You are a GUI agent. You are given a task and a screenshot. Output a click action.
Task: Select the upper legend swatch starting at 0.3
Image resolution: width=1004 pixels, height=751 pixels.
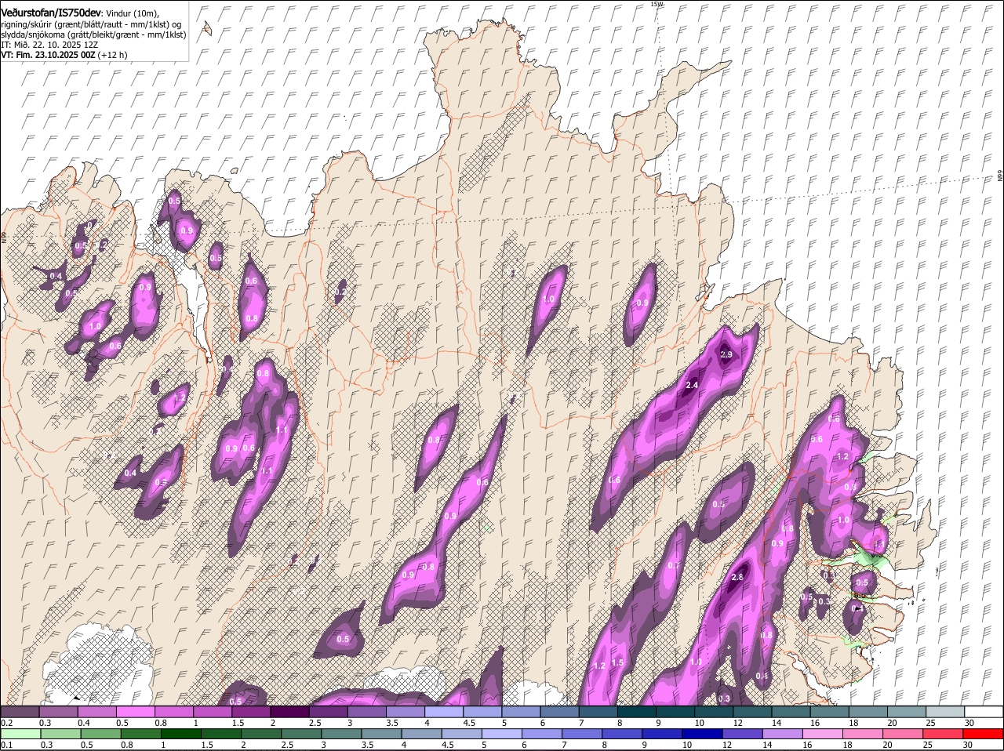[x=59, y=712]
